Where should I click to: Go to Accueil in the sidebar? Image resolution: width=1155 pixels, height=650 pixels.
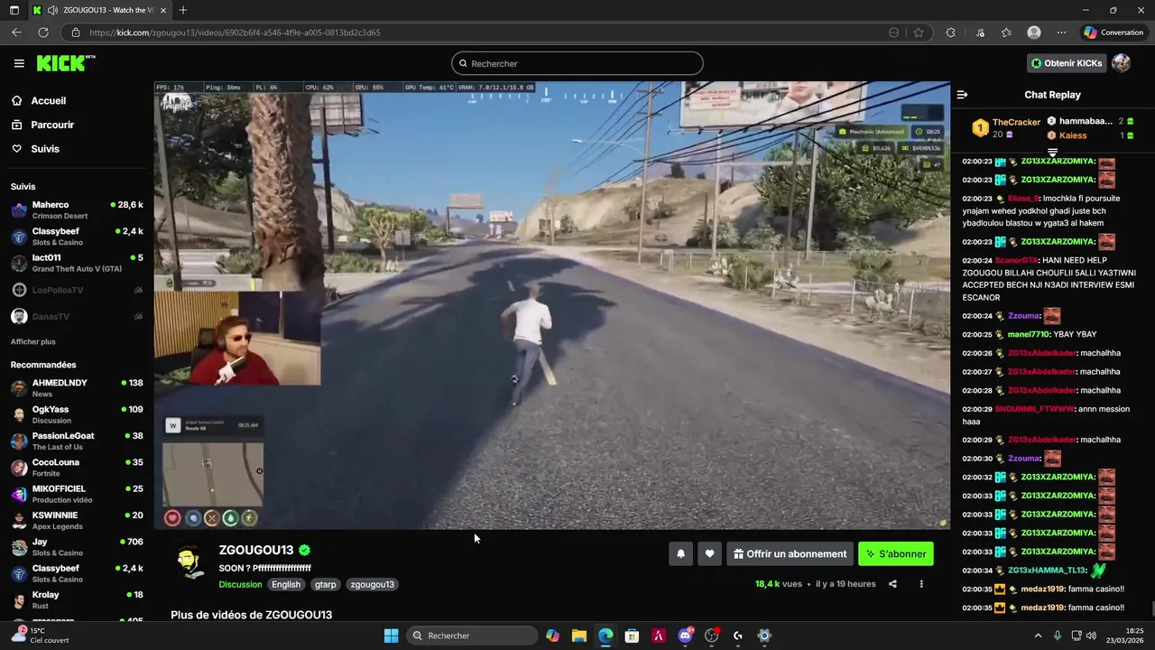coord(49,101)
